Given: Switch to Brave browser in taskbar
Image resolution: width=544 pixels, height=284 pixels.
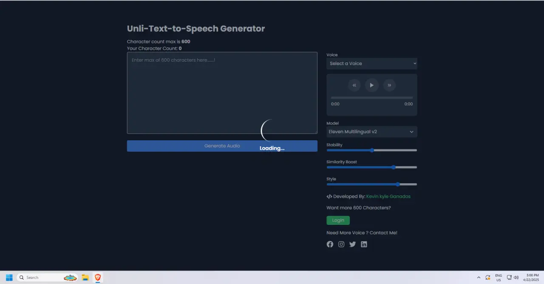Looking at the screenshot, I should [x=98, y=278].
